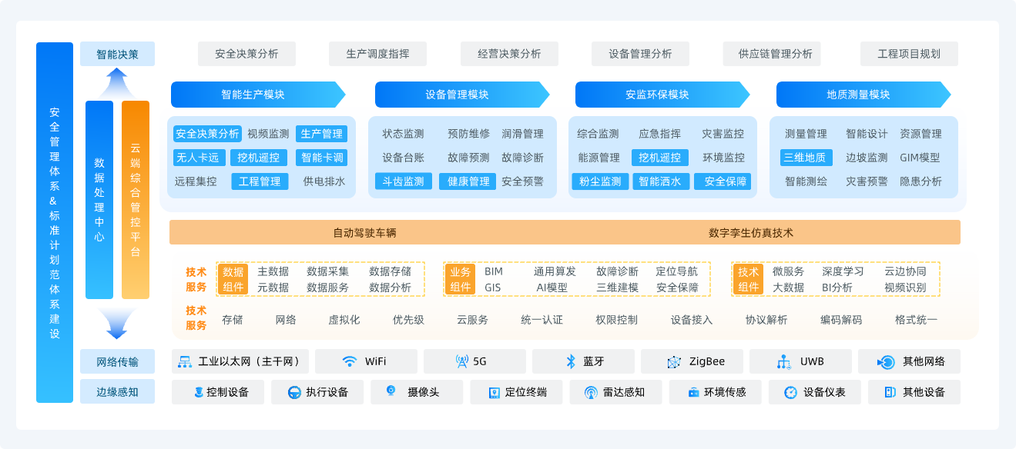Open the 地质测量模块 header
The image size is (1016, 449).
[863, 95]
